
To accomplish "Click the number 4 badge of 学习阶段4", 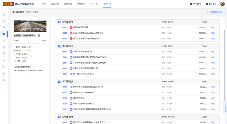I will click(x=59, y=117).
